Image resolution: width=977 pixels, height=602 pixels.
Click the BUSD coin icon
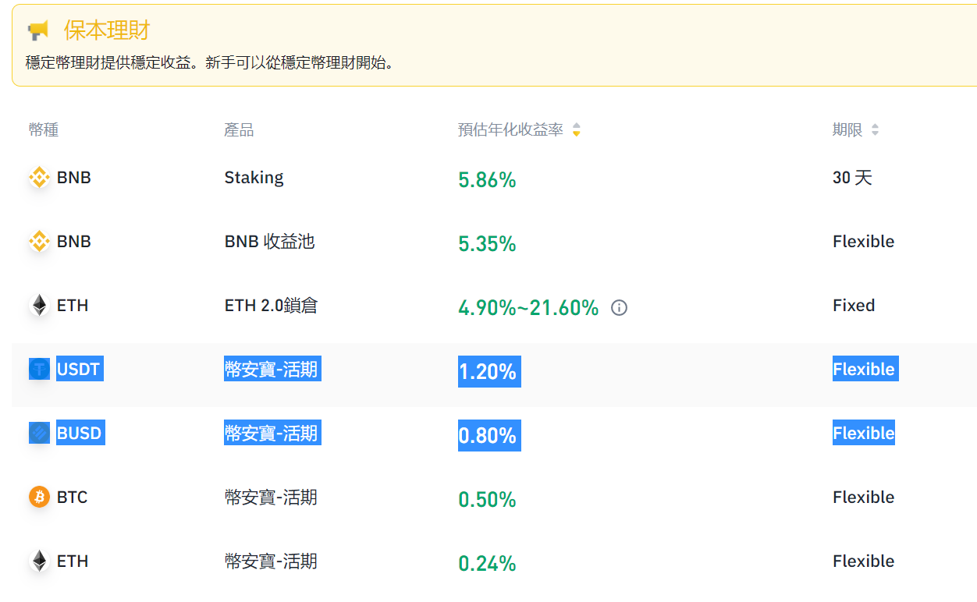(x=39, y=433)
